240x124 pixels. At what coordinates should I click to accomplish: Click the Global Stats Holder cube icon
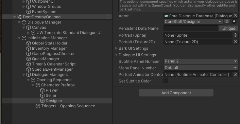(28, 43)
